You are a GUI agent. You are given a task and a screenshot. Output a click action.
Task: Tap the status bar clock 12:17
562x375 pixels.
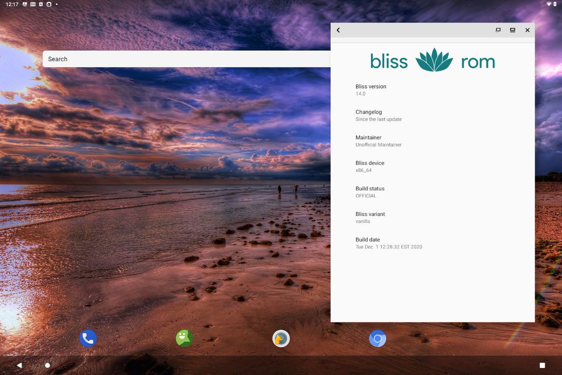(x=12, y=4)
